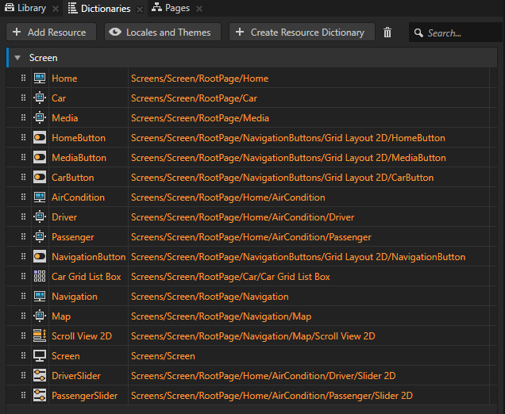Switch to the Pages tab
505x414 pixels.
click(x=171, y=8)
